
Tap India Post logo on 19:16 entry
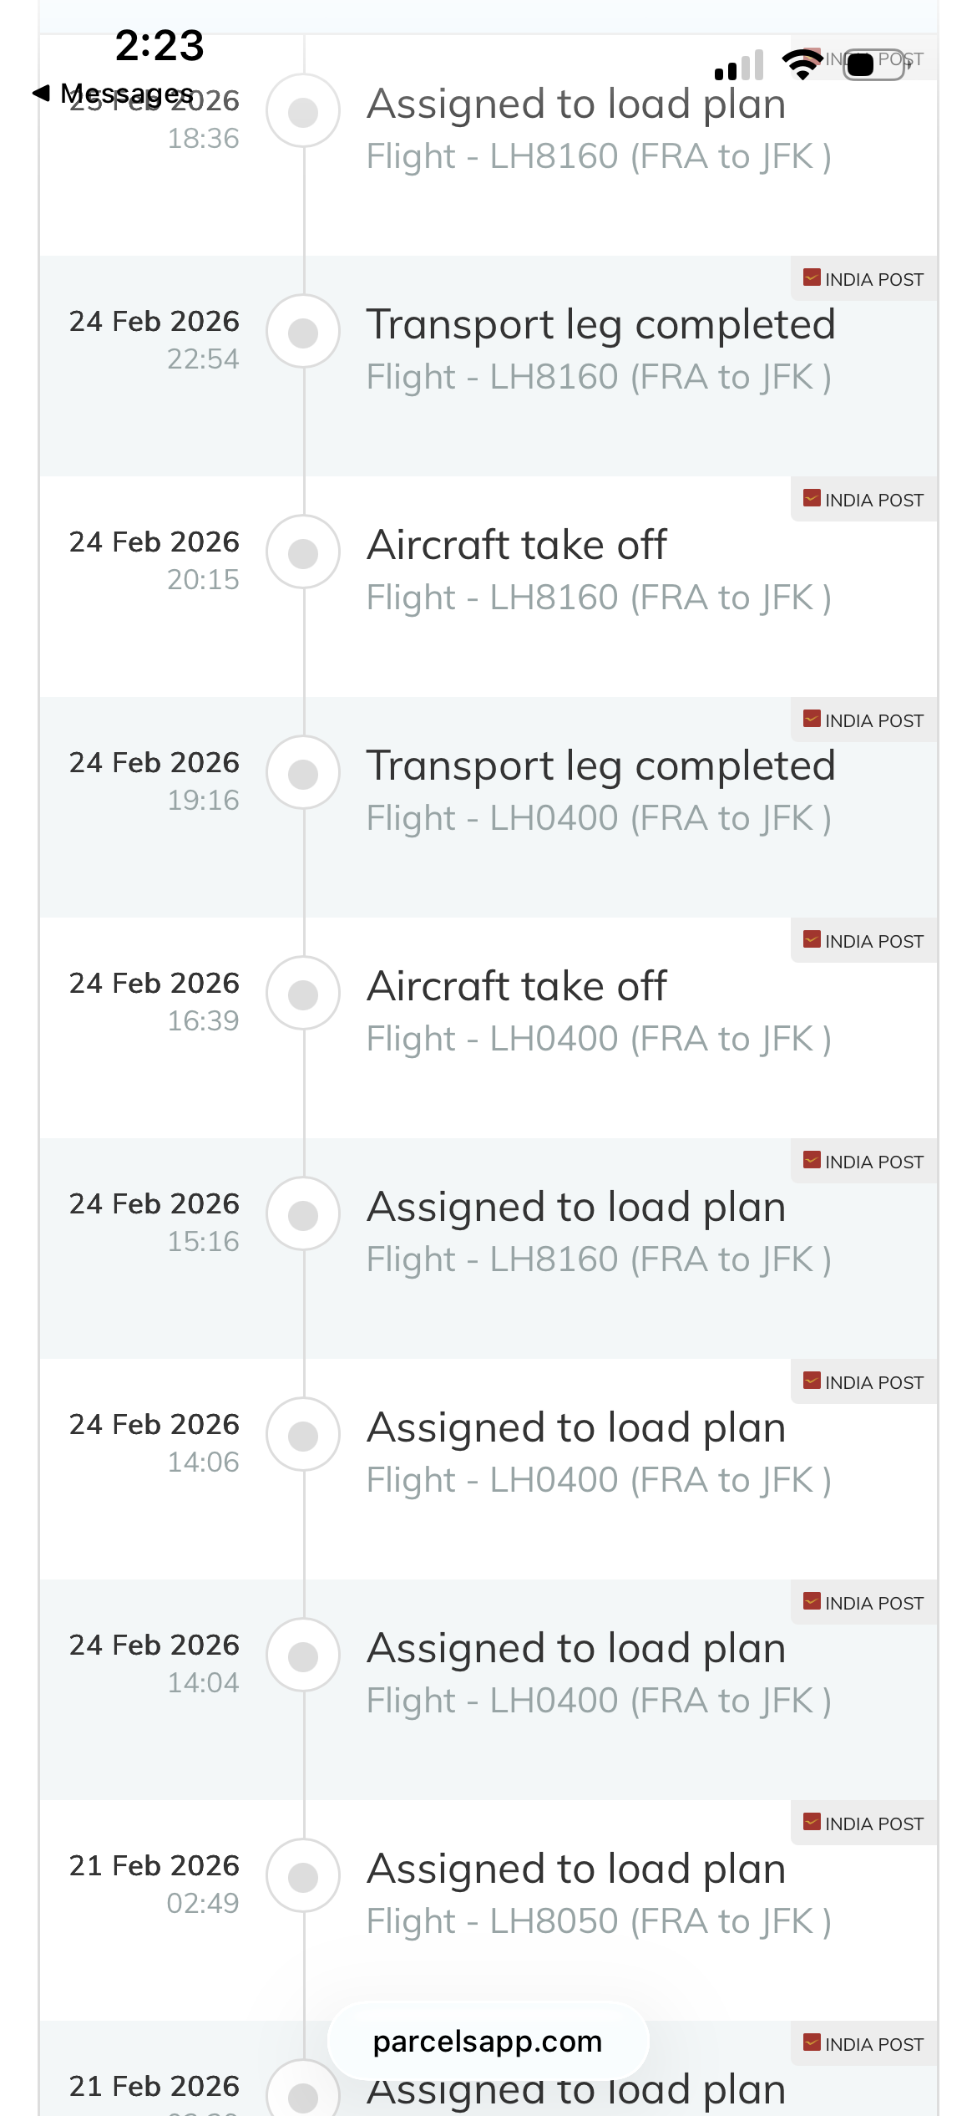[812, 720]
